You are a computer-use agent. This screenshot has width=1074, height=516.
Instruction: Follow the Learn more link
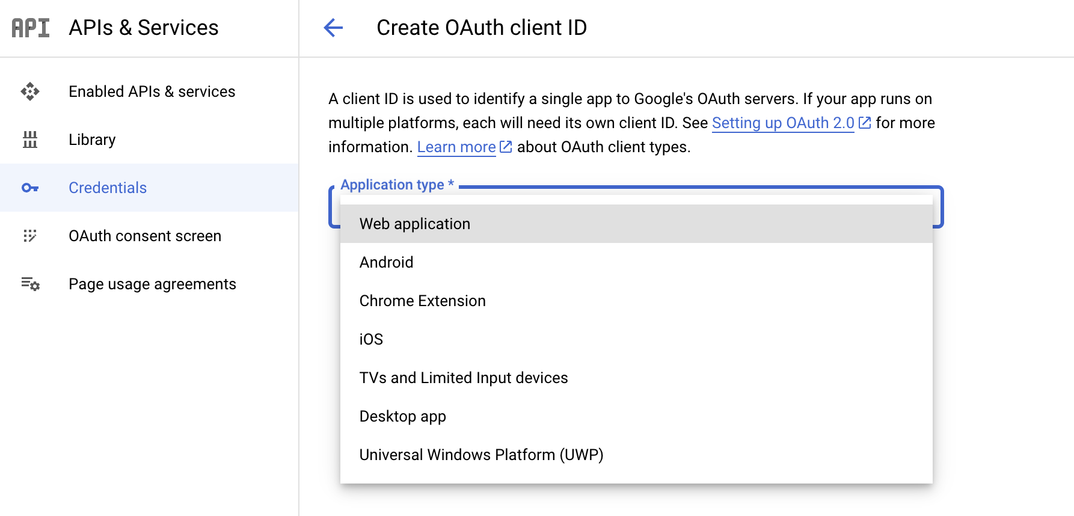[456, 147]
